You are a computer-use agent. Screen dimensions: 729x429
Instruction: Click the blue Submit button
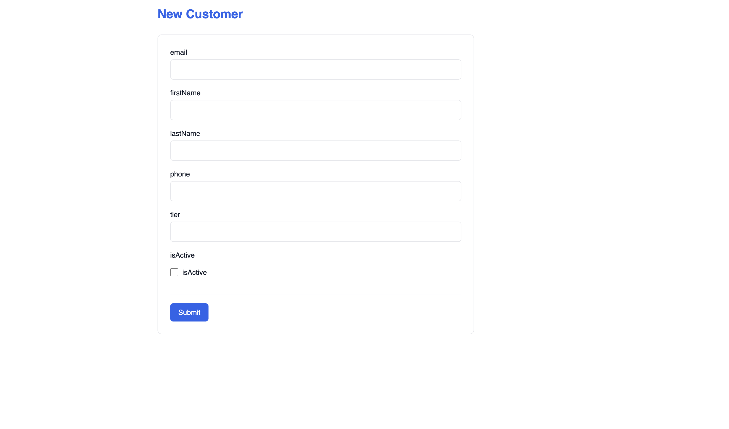coord(189,312)
